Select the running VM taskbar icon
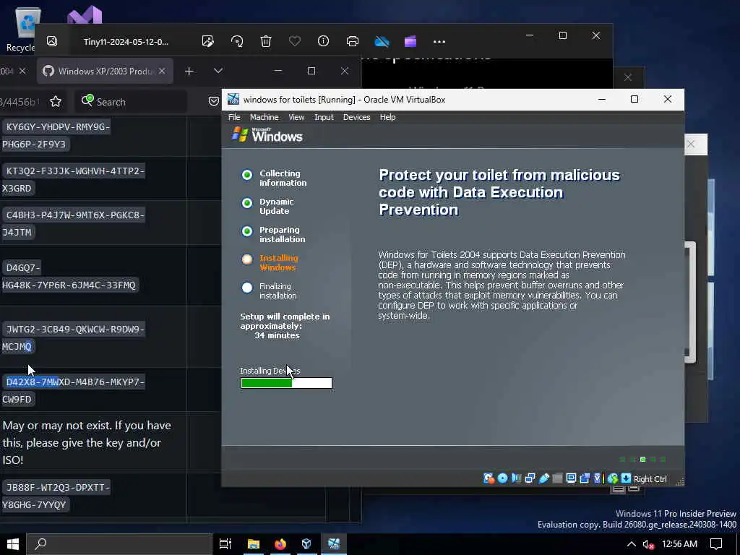This screenshot has width=740, height=555. click(x=334, y=544)
